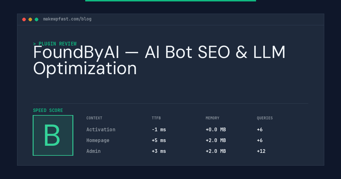
Task: Click Admin TTFB value +3 ms
Action: click(x=159, y=151)
